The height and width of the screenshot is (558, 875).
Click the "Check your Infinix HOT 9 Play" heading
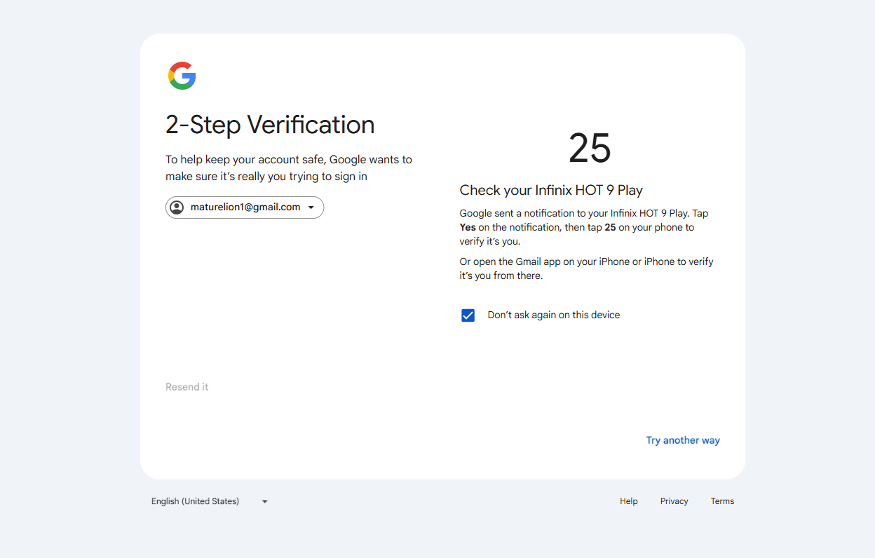pyautogui.click(x=551, y=190)
